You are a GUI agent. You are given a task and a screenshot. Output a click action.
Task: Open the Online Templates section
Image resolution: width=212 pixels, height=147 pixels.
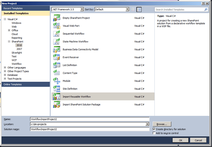coord(13,84)
